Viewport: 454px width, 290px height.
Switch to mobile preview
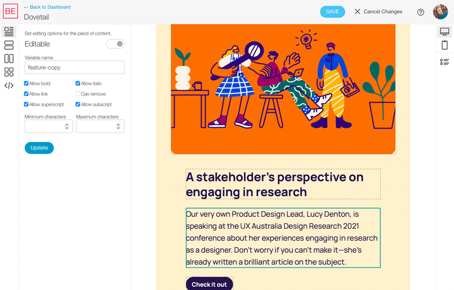445,45
